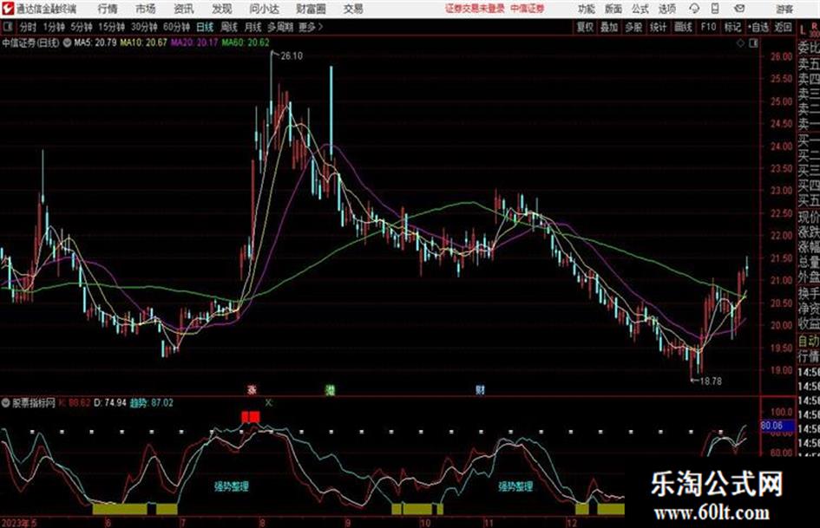Screen dimensions: 820x528
Task: Open the 问小达 menu
Action: tap(264, 9)
